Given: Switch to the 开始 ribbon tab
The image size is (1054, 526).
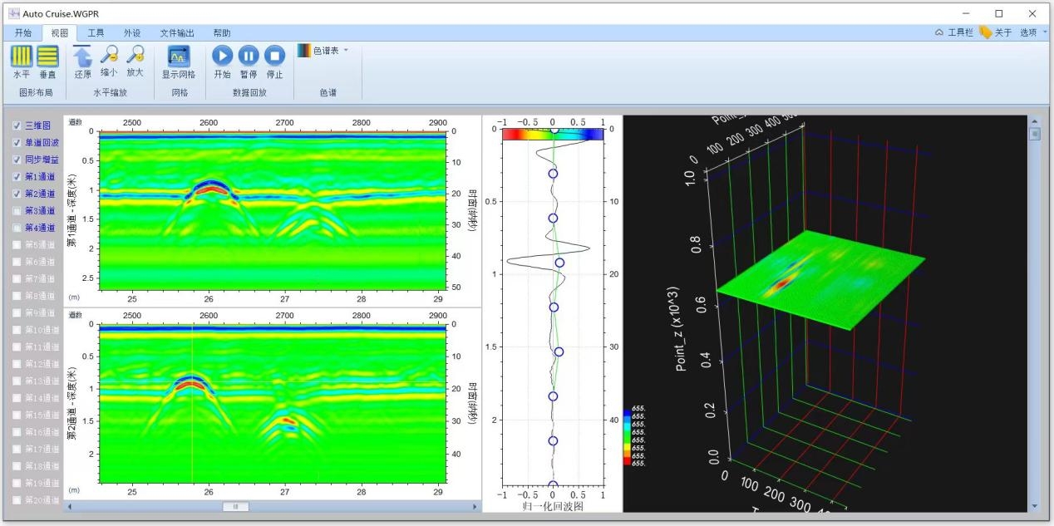Looking at the screenshot, I should tap(23, 33).
